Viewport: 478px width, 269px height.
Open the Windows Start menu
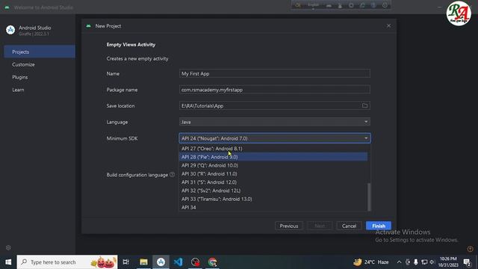click(8, 262)
